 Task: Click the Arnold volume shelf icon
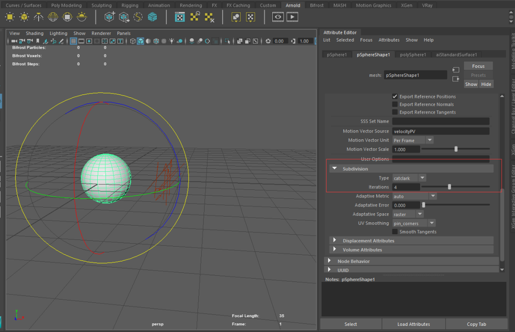click(152, 17)
